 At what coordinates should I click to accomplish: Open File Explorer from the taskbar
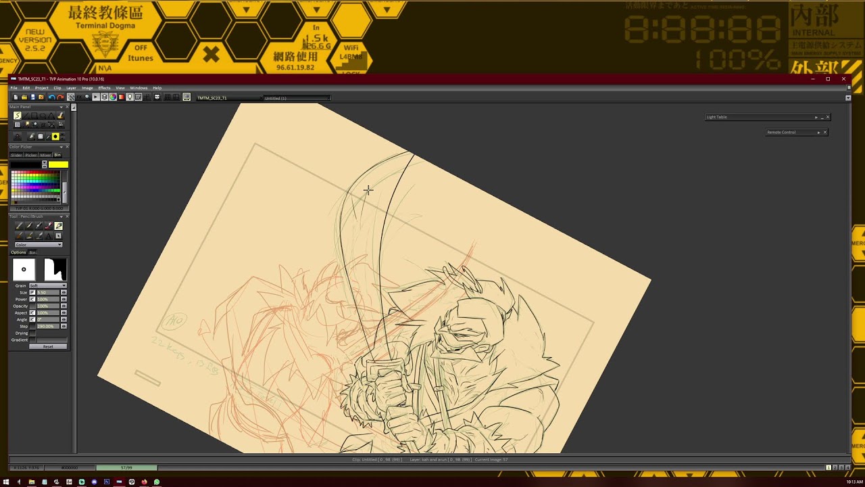(31, 482)
